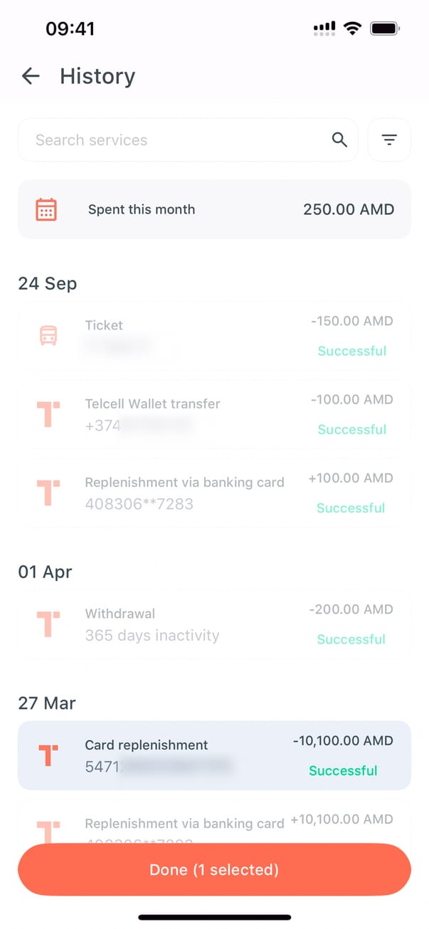Click the search magnifier icon
Screen dimensions: 429x929
[340, 140]
